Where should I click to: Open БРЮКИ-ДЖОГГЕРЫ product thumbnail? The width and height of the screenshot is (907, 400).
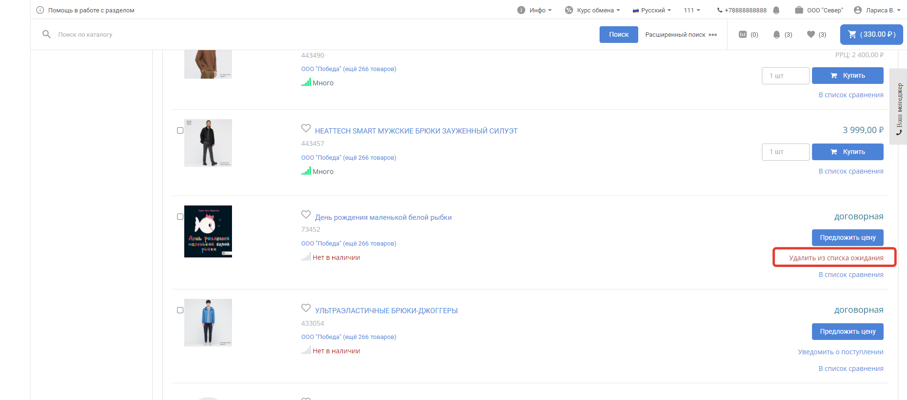pos(208,323)
